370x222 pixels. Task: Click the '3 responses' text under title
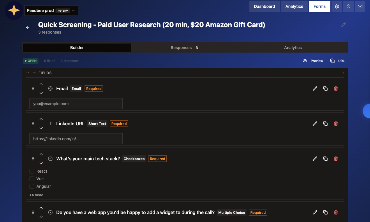tap(50, 32)
